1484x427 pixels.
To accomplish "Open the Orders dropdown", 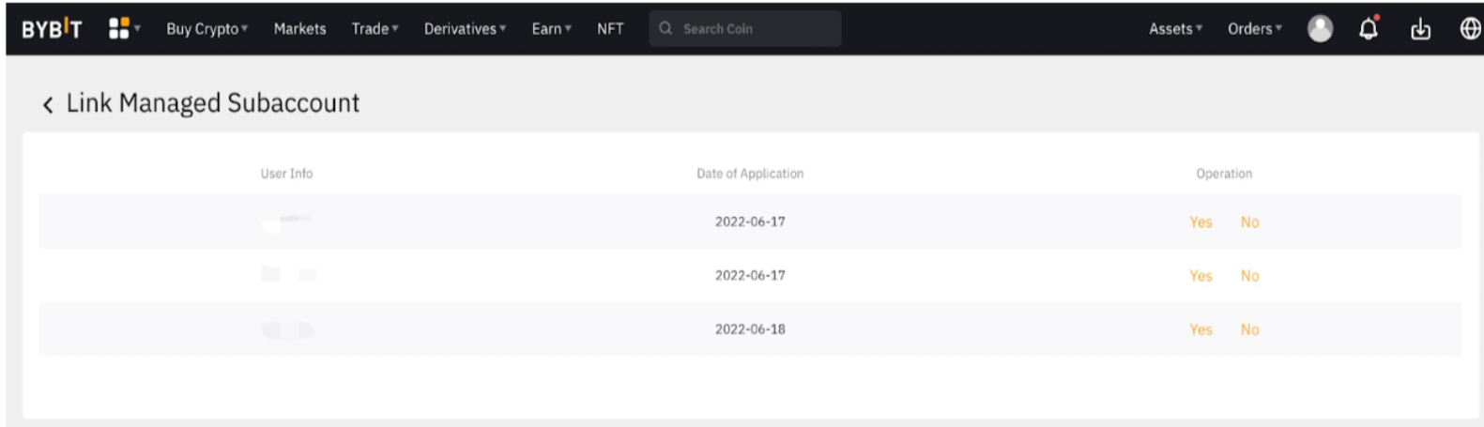I will coord(1254,29).
